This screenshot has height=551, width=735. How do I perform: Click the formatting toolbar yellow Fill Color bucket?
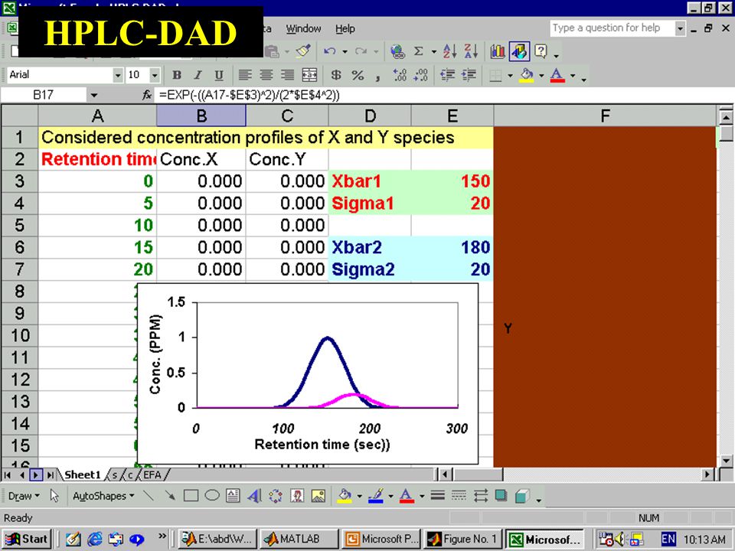tap(527, 75)
